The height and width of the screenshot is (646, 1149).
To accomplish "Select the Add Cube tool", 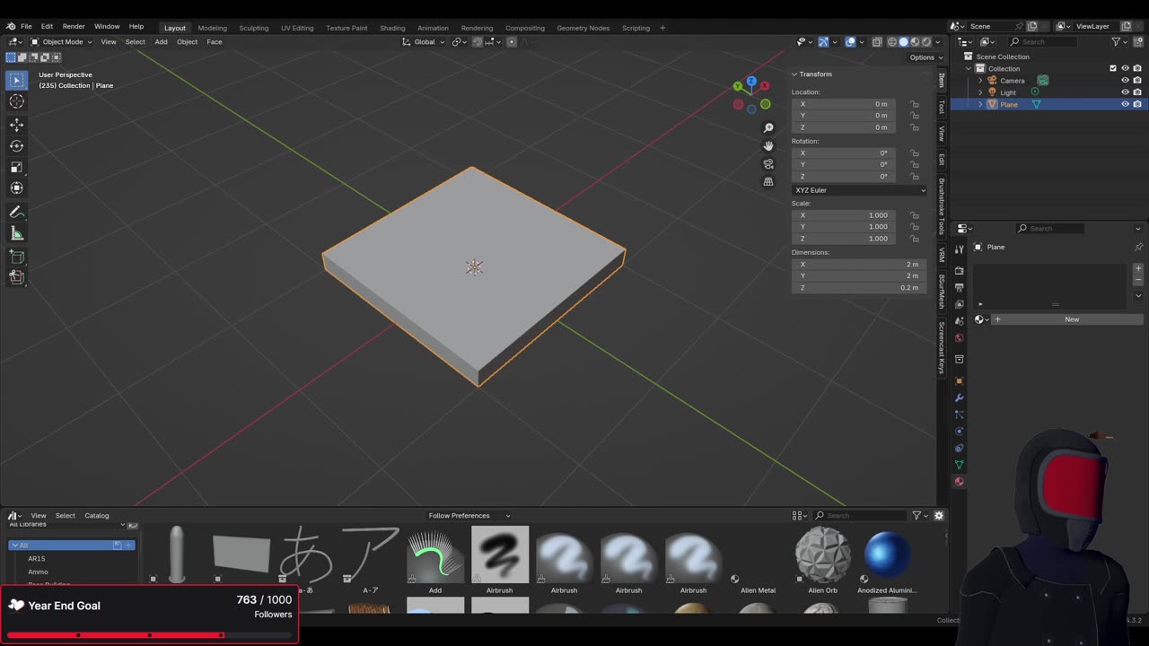I will pyautogui.click(x=16, y=257).
